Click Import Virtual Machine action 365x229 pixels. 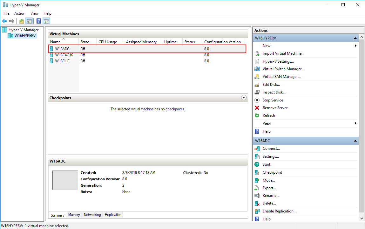[283, 53]
